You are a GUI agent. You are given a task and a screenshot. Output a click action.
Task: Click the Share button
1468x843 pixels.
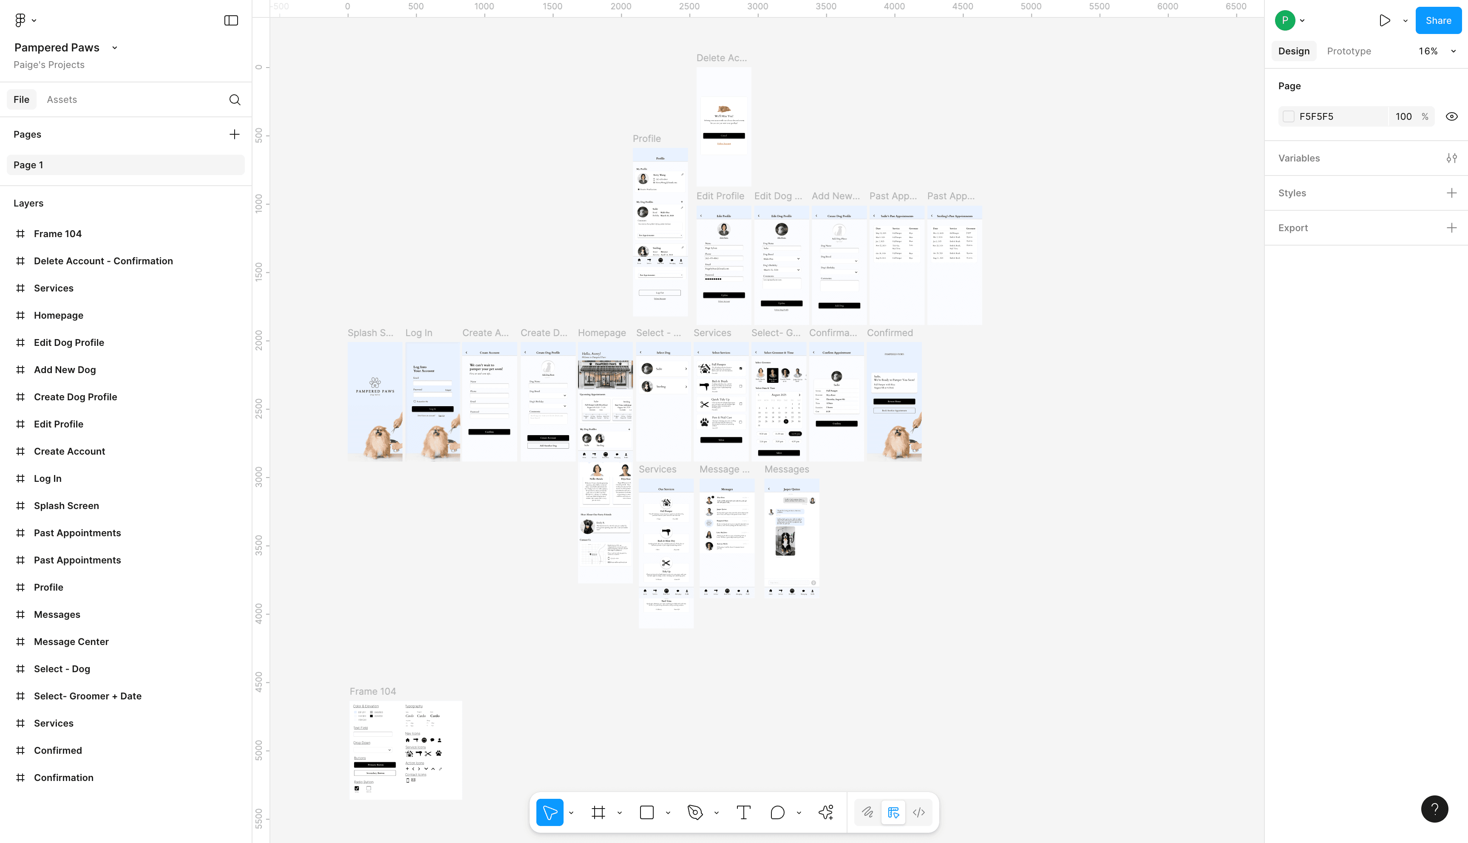click(1438, 20)
